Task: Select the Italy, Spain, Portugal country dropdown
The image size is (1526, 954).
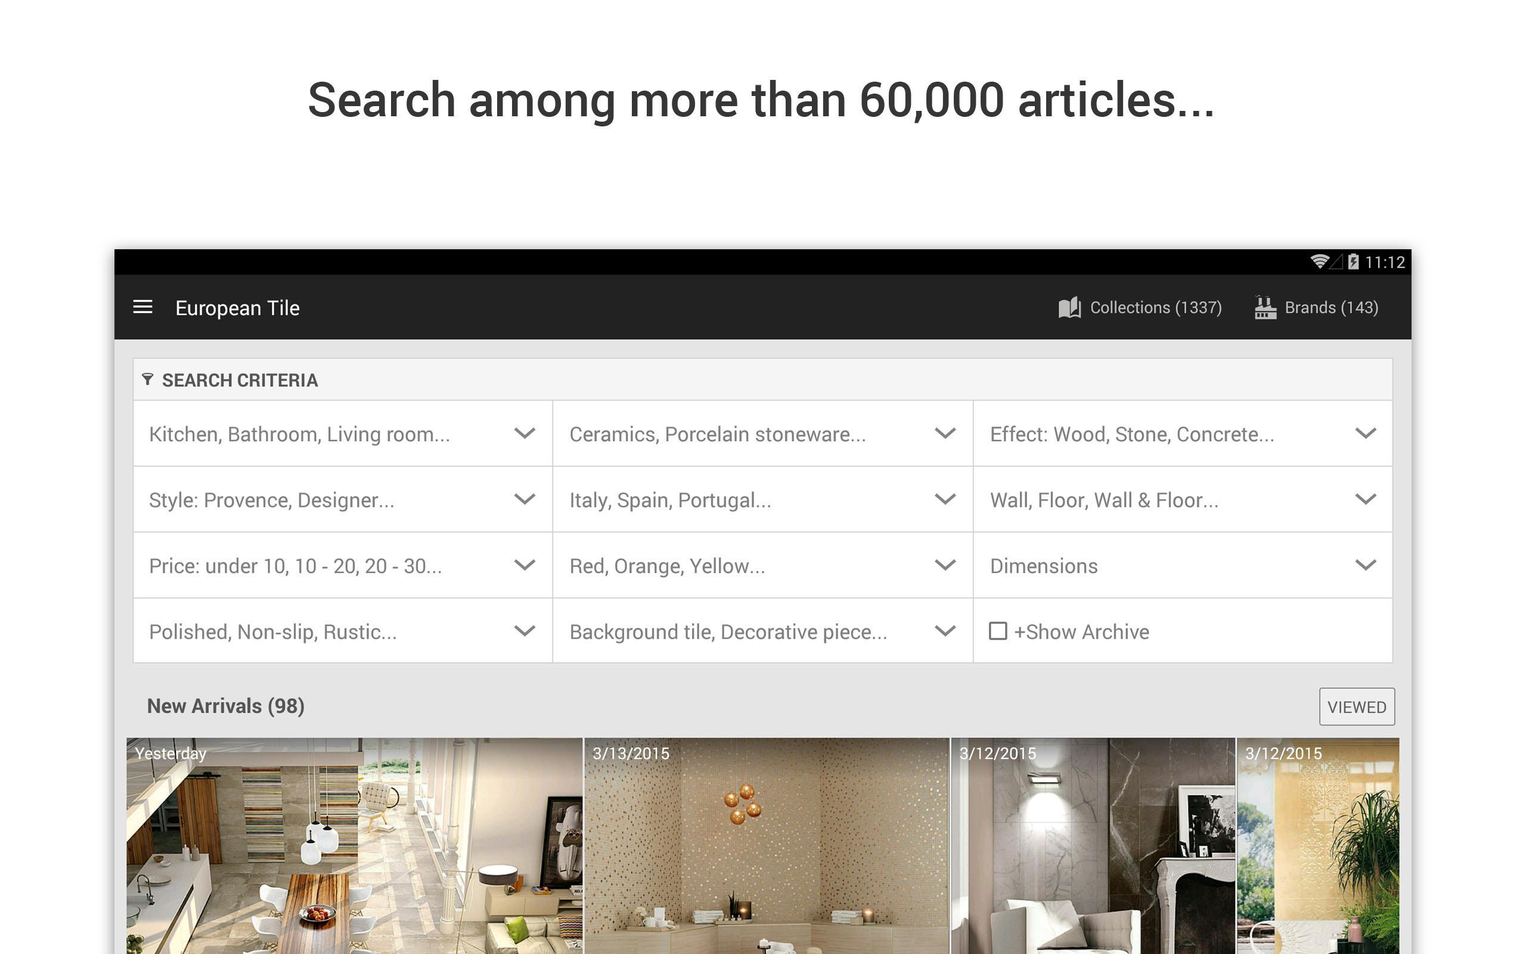Action: [762, 499]
